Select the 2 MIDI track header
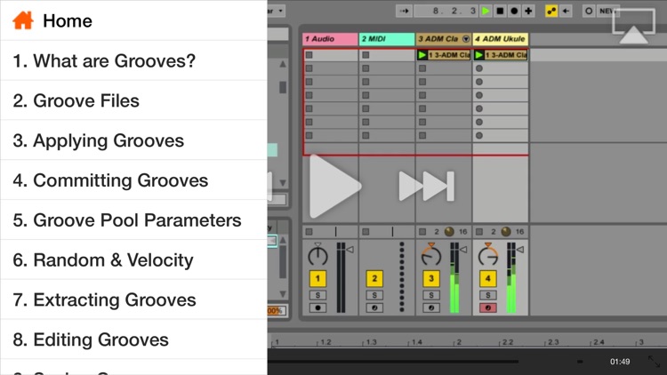 [387, 39]
